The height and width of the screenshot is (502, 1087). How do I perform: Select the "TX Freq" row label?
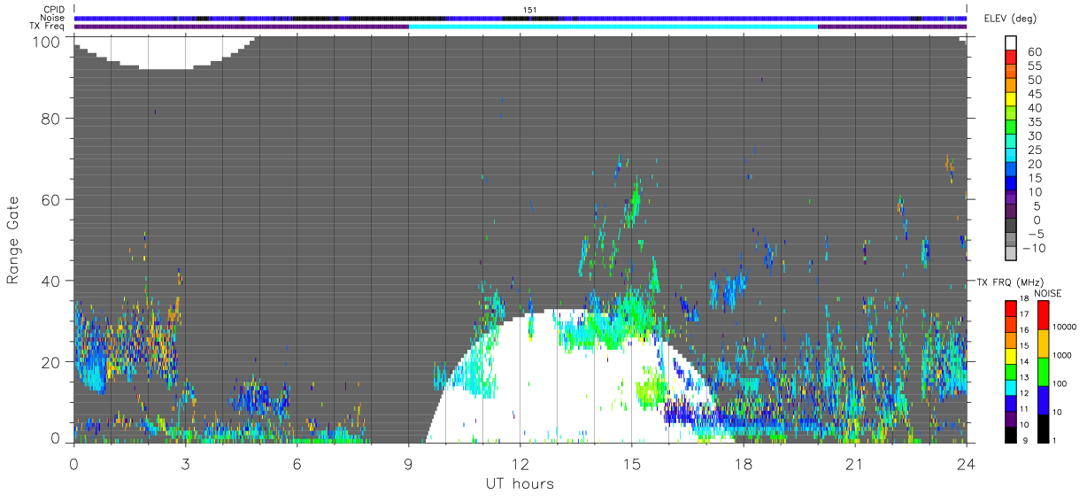(48, 26)
